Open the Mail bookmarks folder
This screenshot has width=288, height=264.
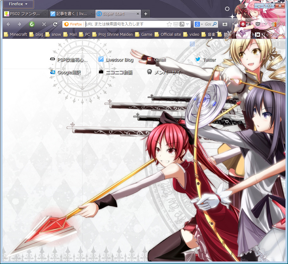point(70,35)
